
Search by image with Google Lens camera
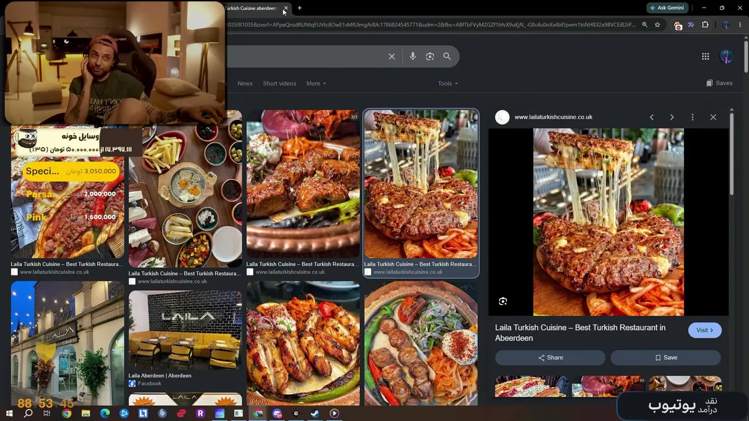(430, 56)
